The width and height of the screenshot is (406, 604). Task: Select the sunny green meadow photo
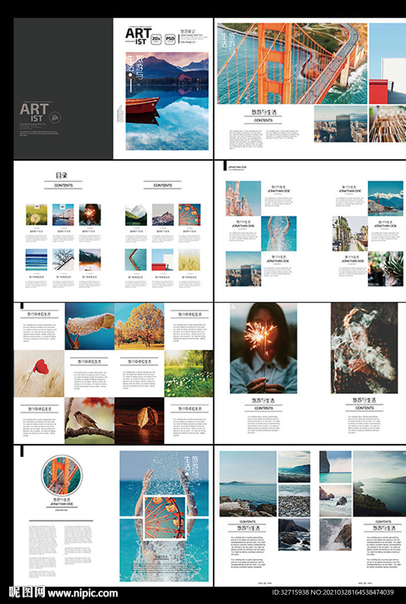click(189, 373)
